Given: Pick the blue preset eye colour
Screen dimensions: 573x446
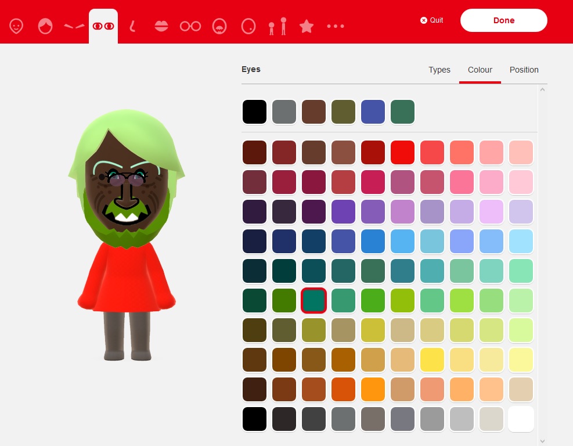Looking at the screenshot, I should click(x=373, y=112).
